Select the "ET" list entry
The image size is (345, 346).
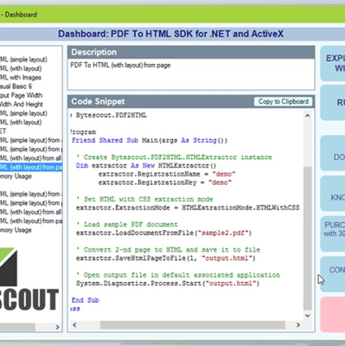point(3,131)
